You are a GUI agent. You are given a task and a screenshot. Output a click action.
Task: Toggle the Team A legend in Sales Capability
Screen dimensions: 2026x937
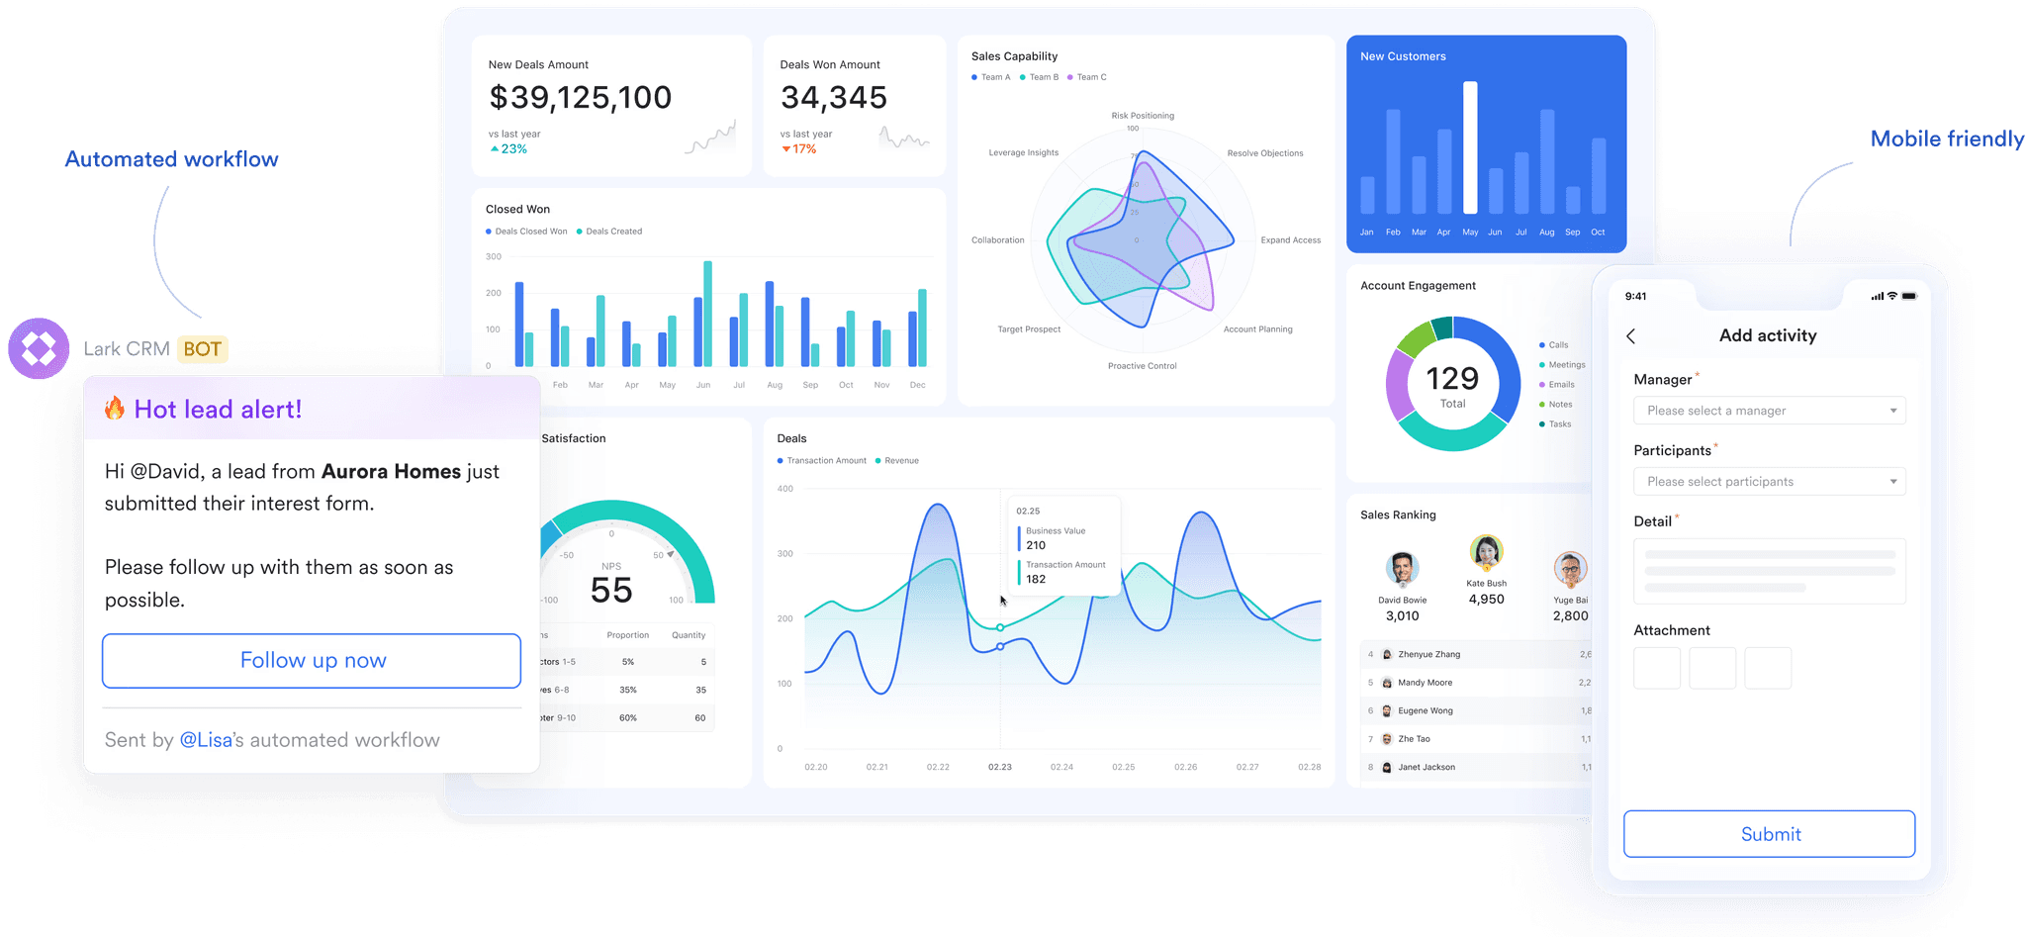991,77
